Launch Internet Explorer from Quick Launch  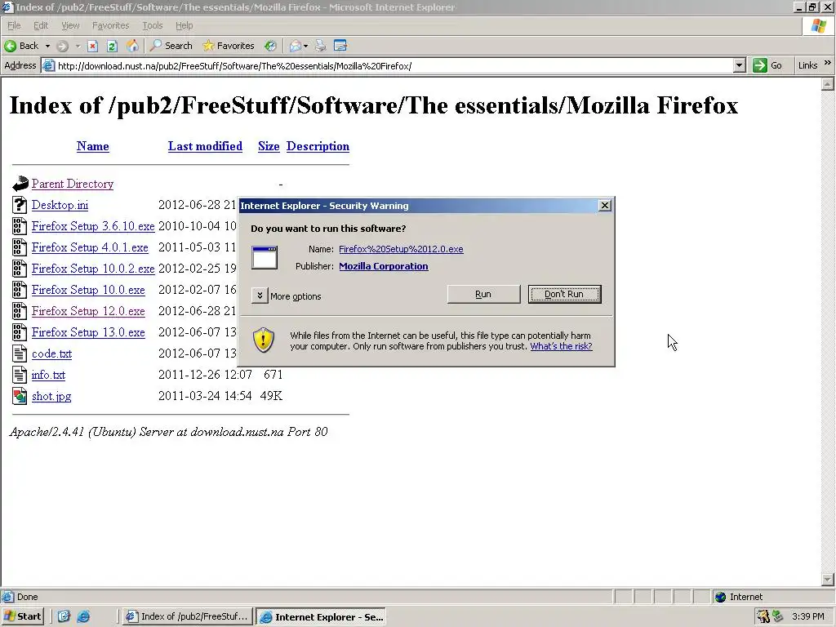pyautogui.click(x=83, y=616)
